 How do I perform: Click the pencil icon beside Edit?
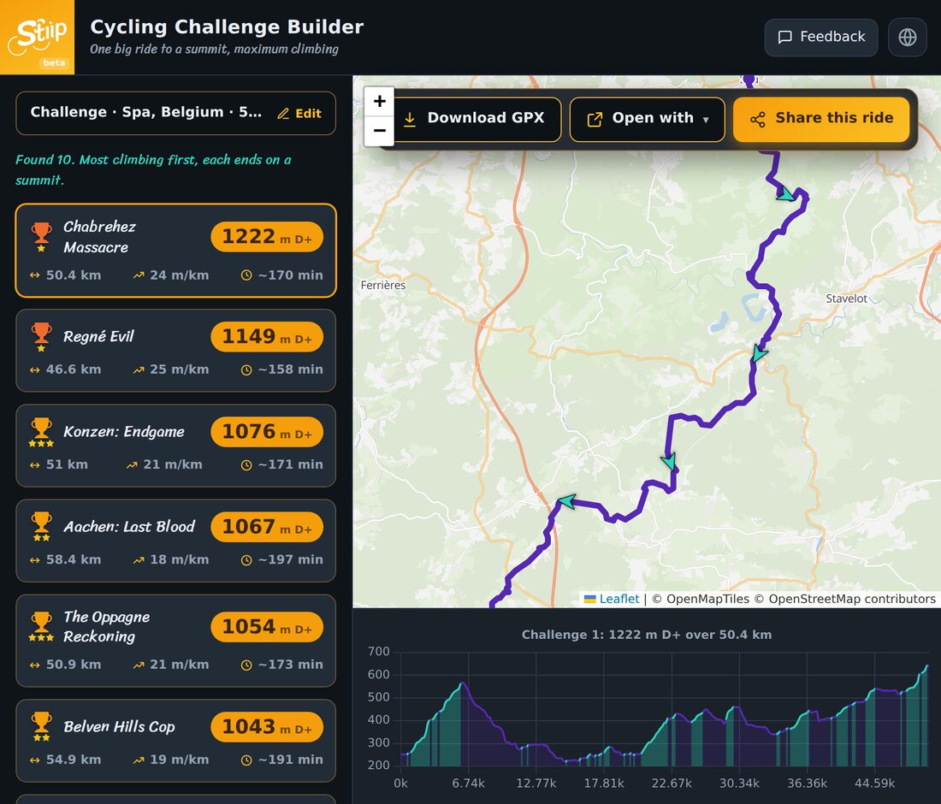pyautogui.click(x=283, y=114)
